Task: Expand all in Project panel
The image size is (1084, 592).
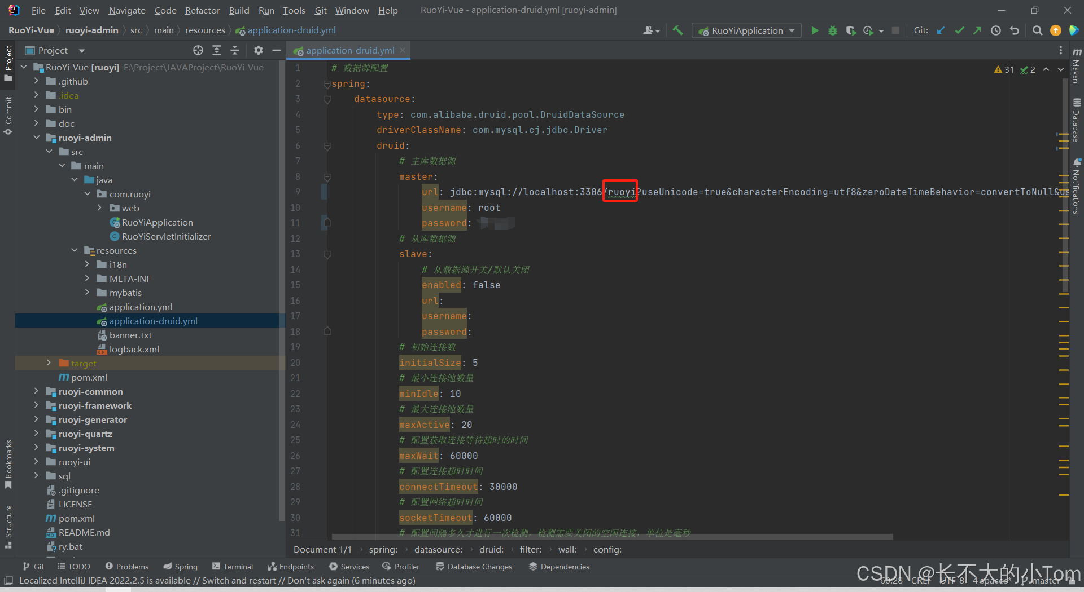Action: 217,50
